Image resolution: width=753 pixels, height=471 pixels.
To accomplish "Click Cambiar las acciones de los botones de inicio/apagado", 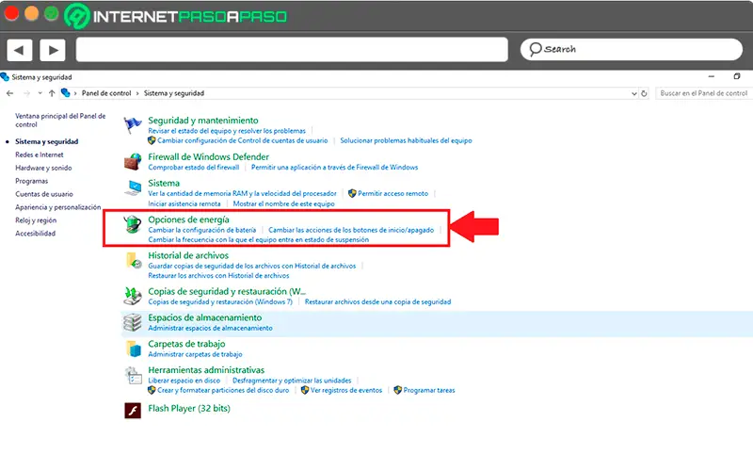I will pos(351,230).
